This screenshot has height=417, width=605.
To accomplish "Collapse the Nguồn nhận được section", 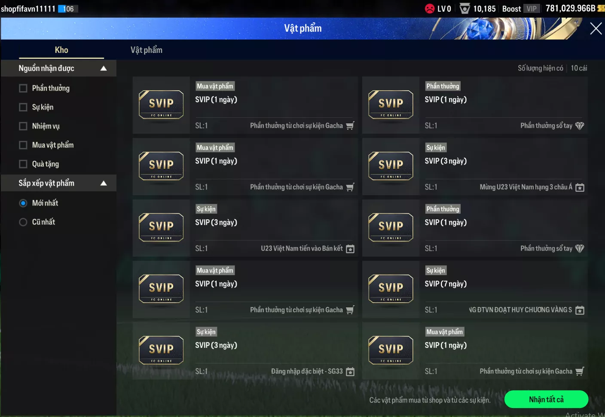I will click(104, 68).
